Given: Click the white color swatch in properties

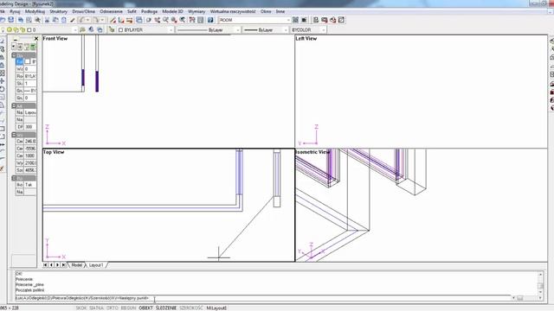Looking at the screenshot, I should (x=27, y=61).
